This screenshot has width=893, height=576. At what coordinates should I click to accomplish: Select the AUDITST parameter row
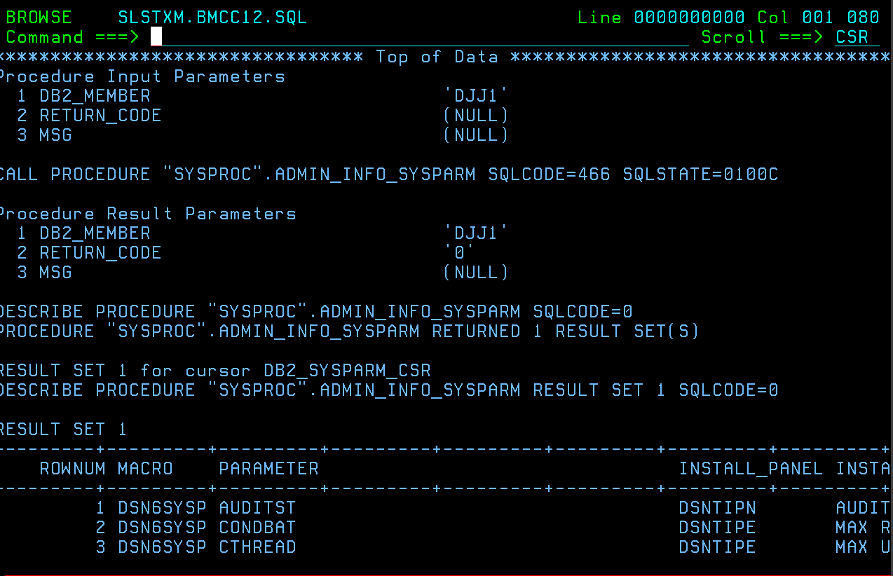coord(446,507)
